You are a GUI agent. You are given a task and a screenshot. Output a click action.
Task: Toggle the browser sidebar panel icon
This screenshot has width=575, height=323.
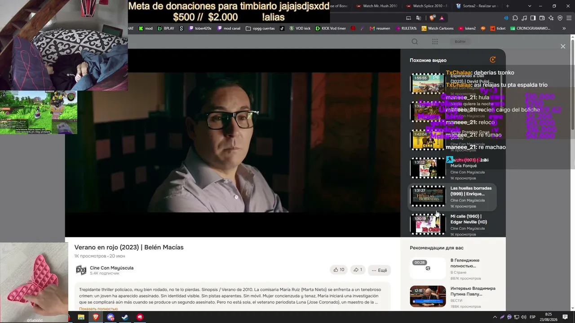[x=533, y=18]
